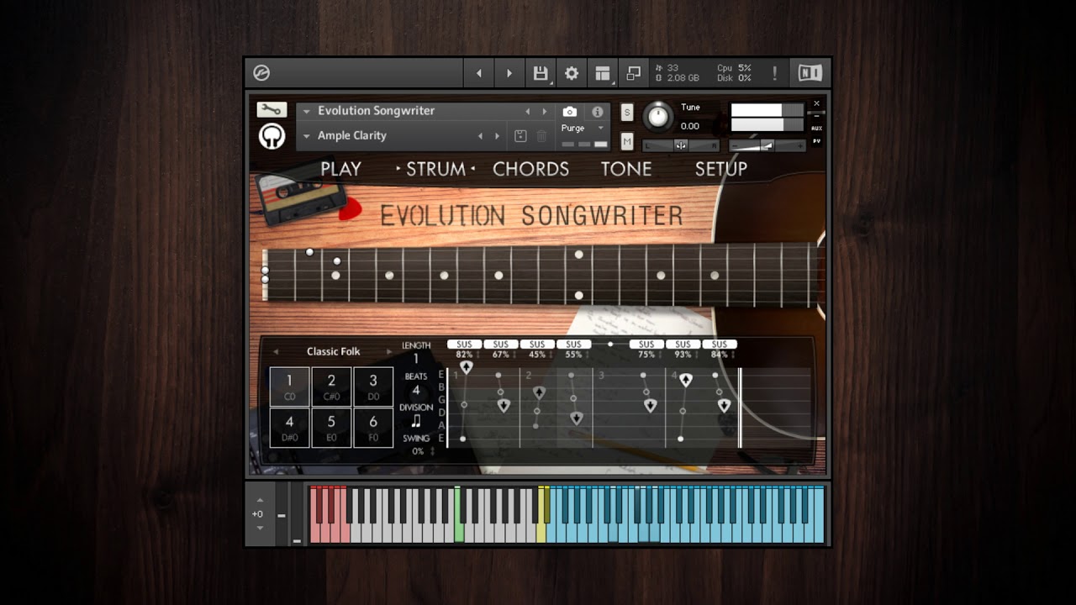Select pattern slot 3 (D0)
The height and width of the screenshot is (605, 1076).
pyautogui.click(x=373, y=387)
